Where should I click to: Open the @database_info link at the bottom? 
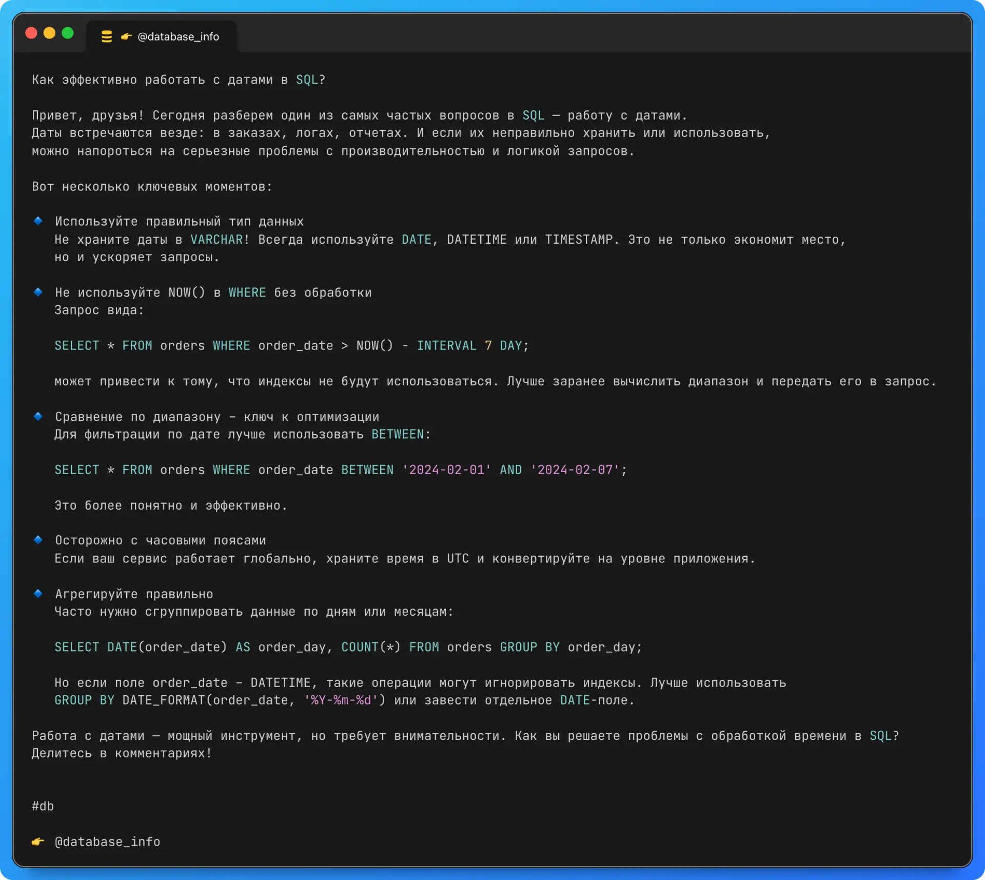[x=107, y=842]
